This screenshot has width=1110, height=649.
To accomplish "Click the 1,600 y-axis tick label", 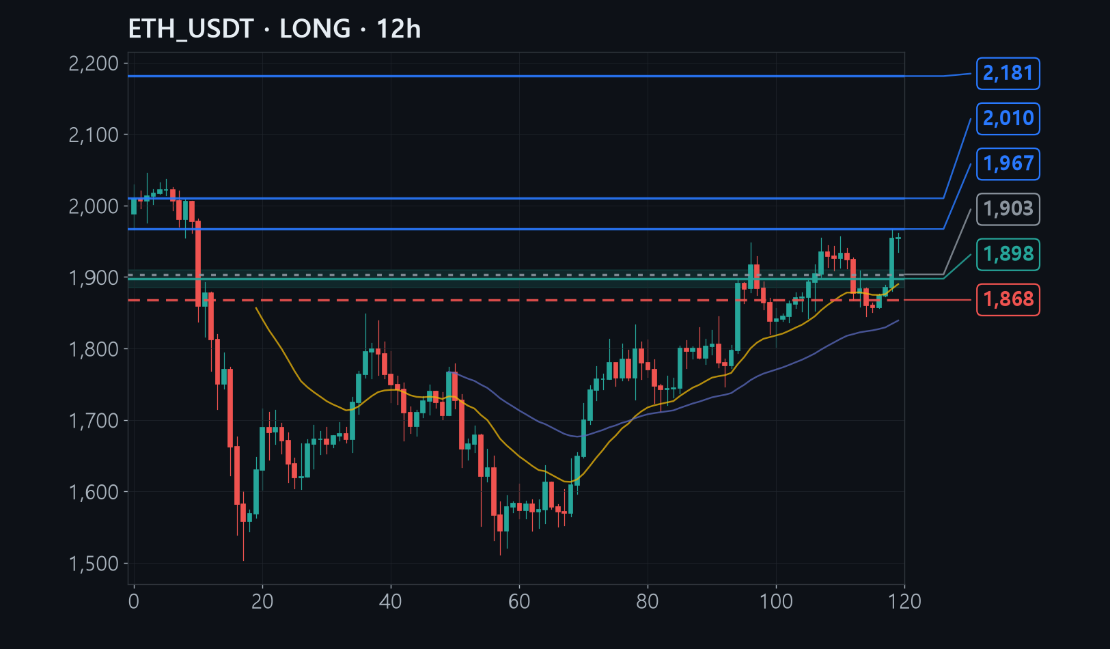I will [94, 492].
